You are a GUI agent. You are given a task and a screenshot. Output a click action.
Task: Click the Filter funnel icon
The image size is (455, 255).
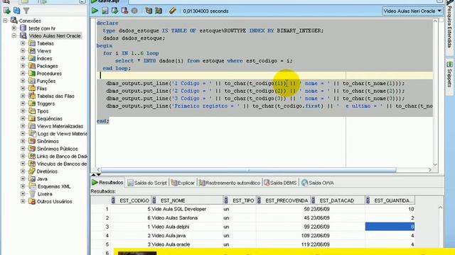click(x=26, y=11)
